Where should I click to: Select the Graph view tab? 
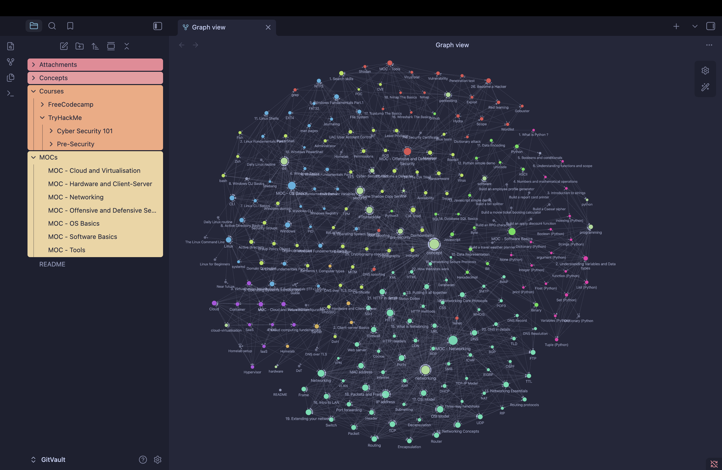click(227, 27)
